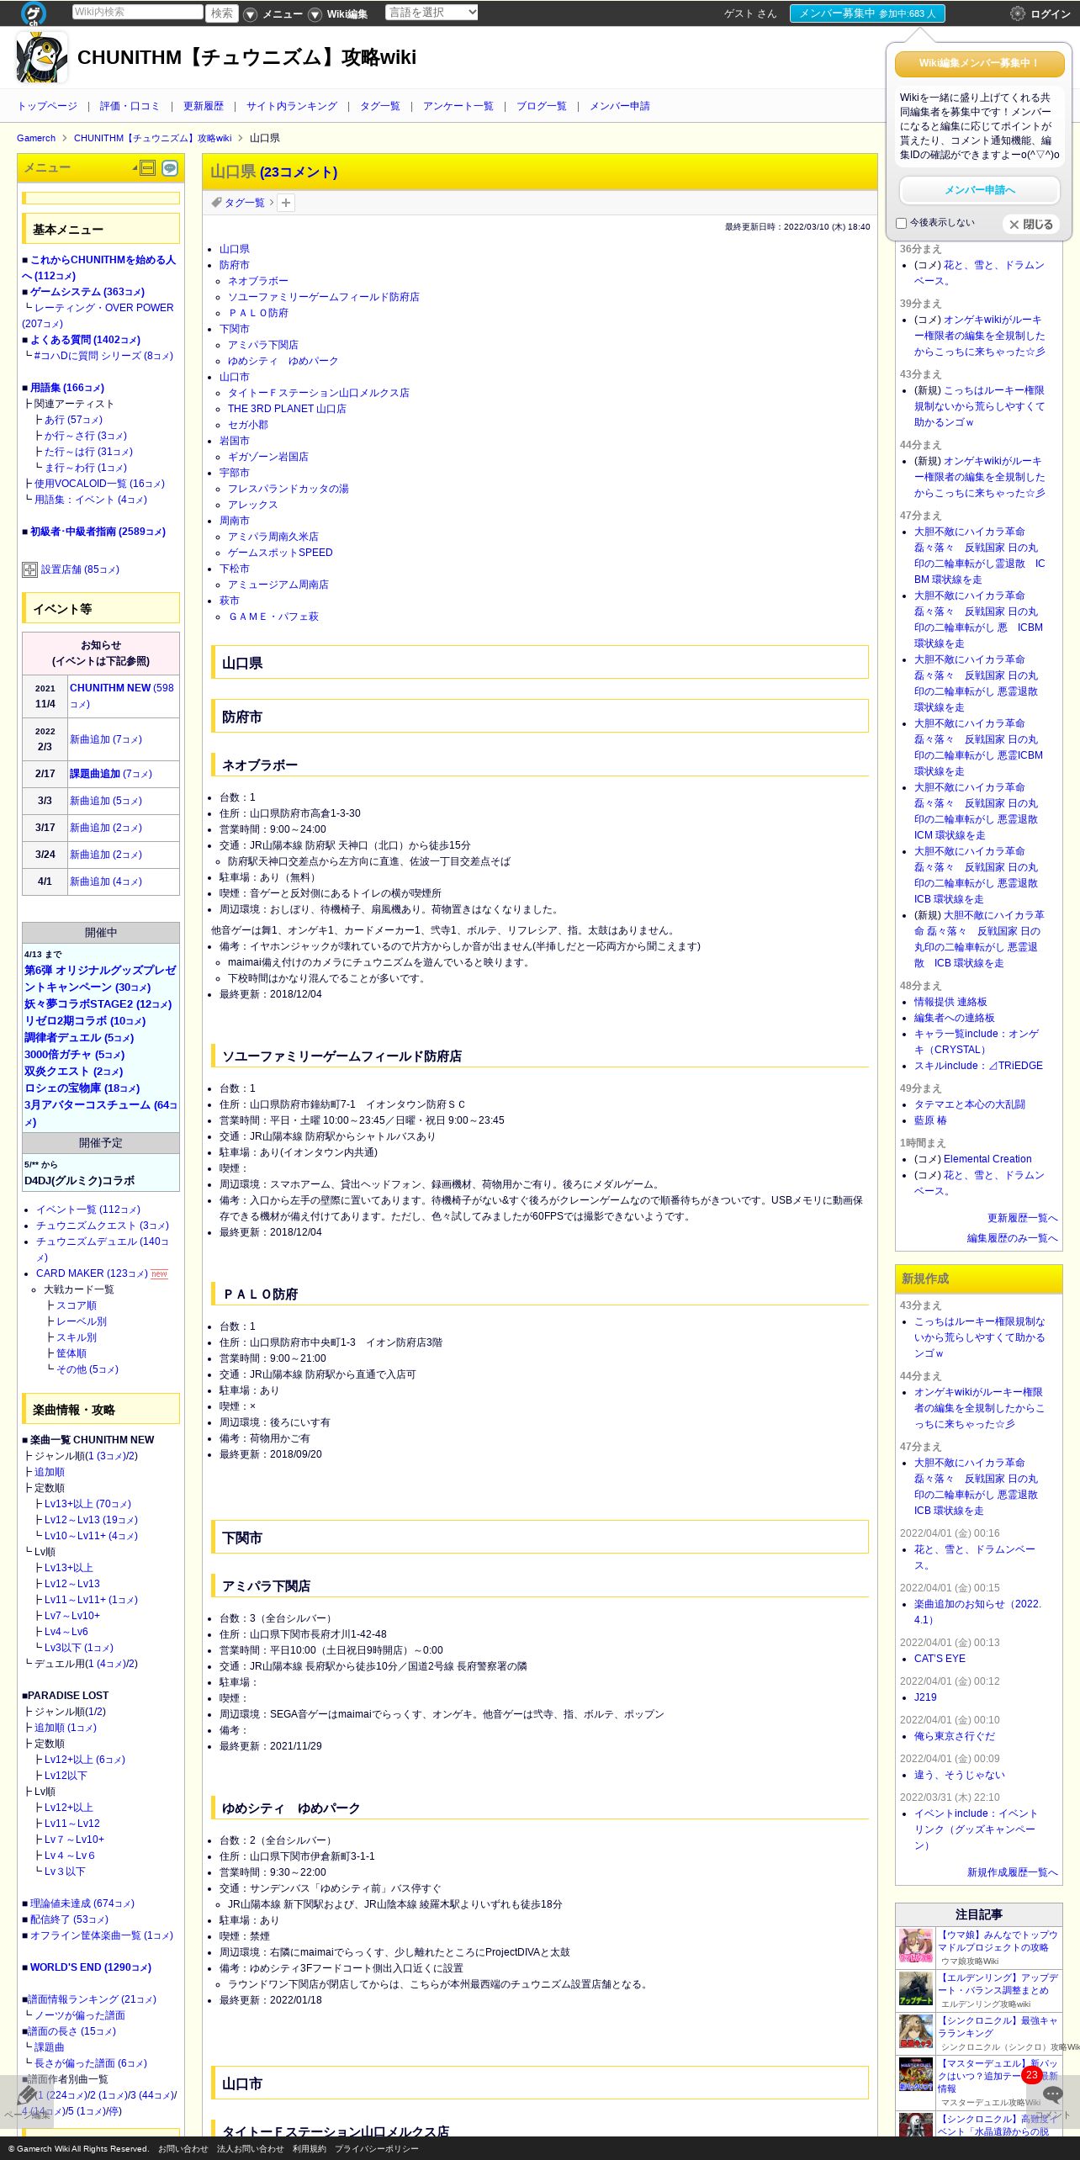Open Lv13+以上 (70コメ) under 定数順
This screenshot has height=2160, width=1080.
(x=87, y=1504)
